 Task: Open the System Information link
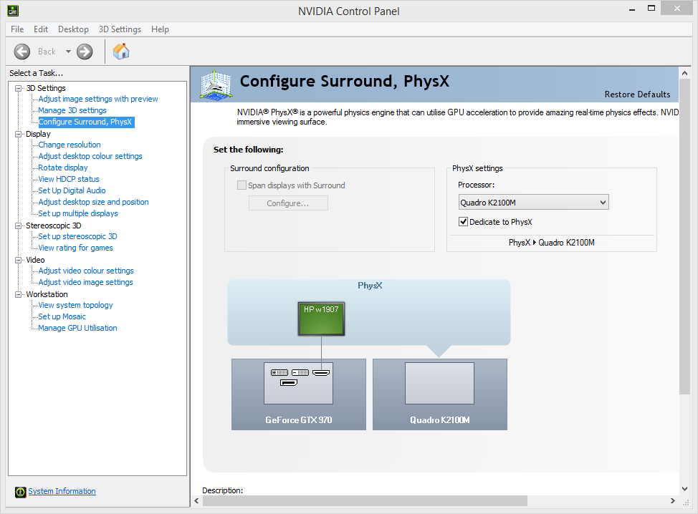coord(62,491)
